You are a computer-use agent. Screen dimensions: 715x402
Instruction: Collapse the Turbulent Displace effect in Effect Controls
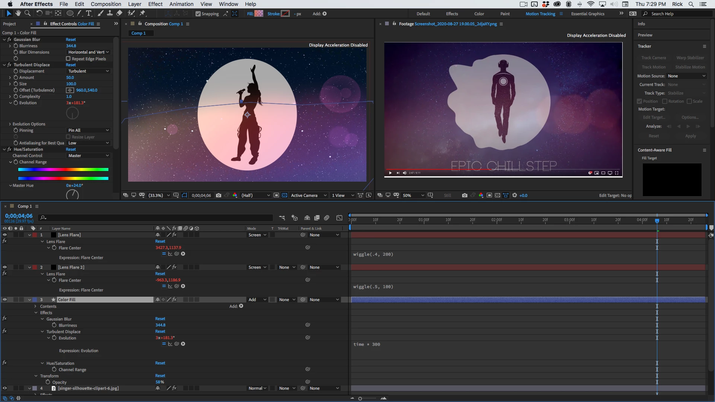4,65
